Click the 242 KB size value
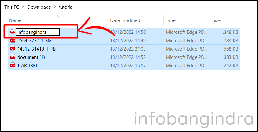 pos(231,66)
